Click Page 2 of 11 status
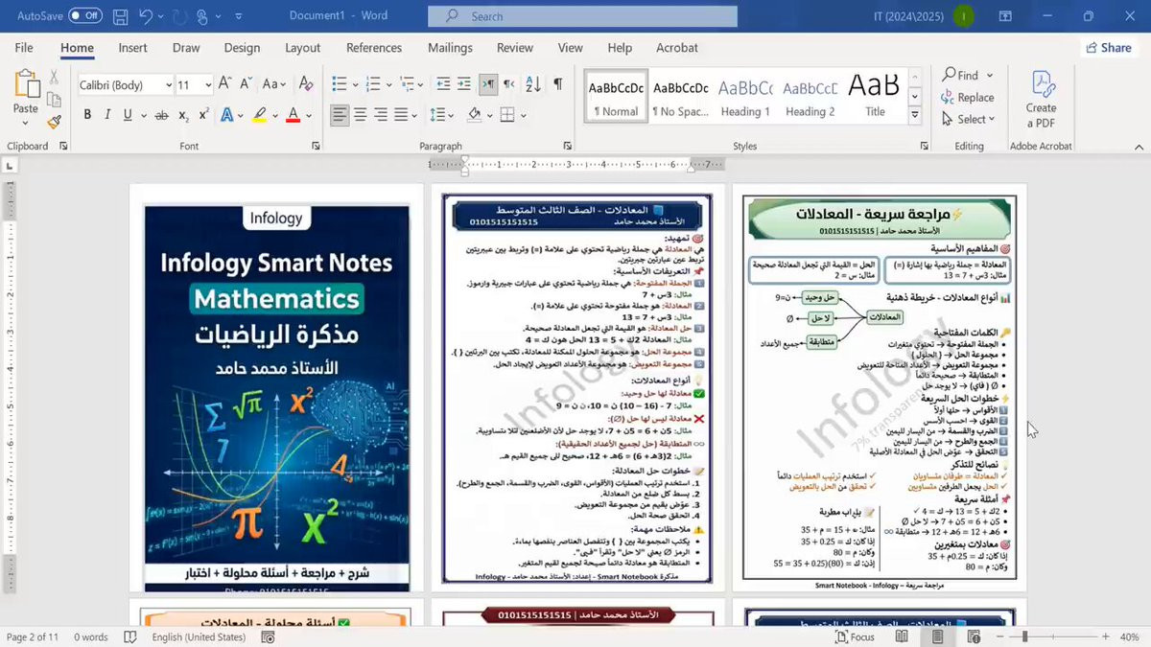The height and width of the screenshot is (647, 1151). [33, 636]
